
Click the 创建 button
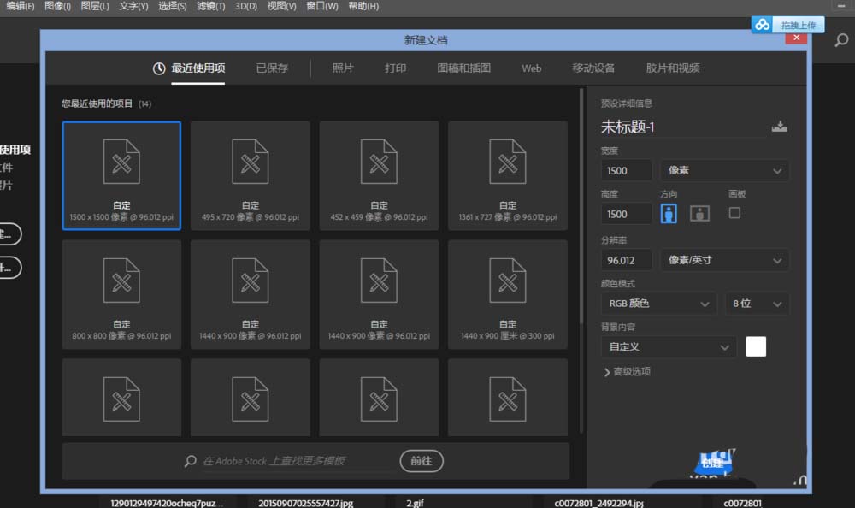[x=713, y=464]
